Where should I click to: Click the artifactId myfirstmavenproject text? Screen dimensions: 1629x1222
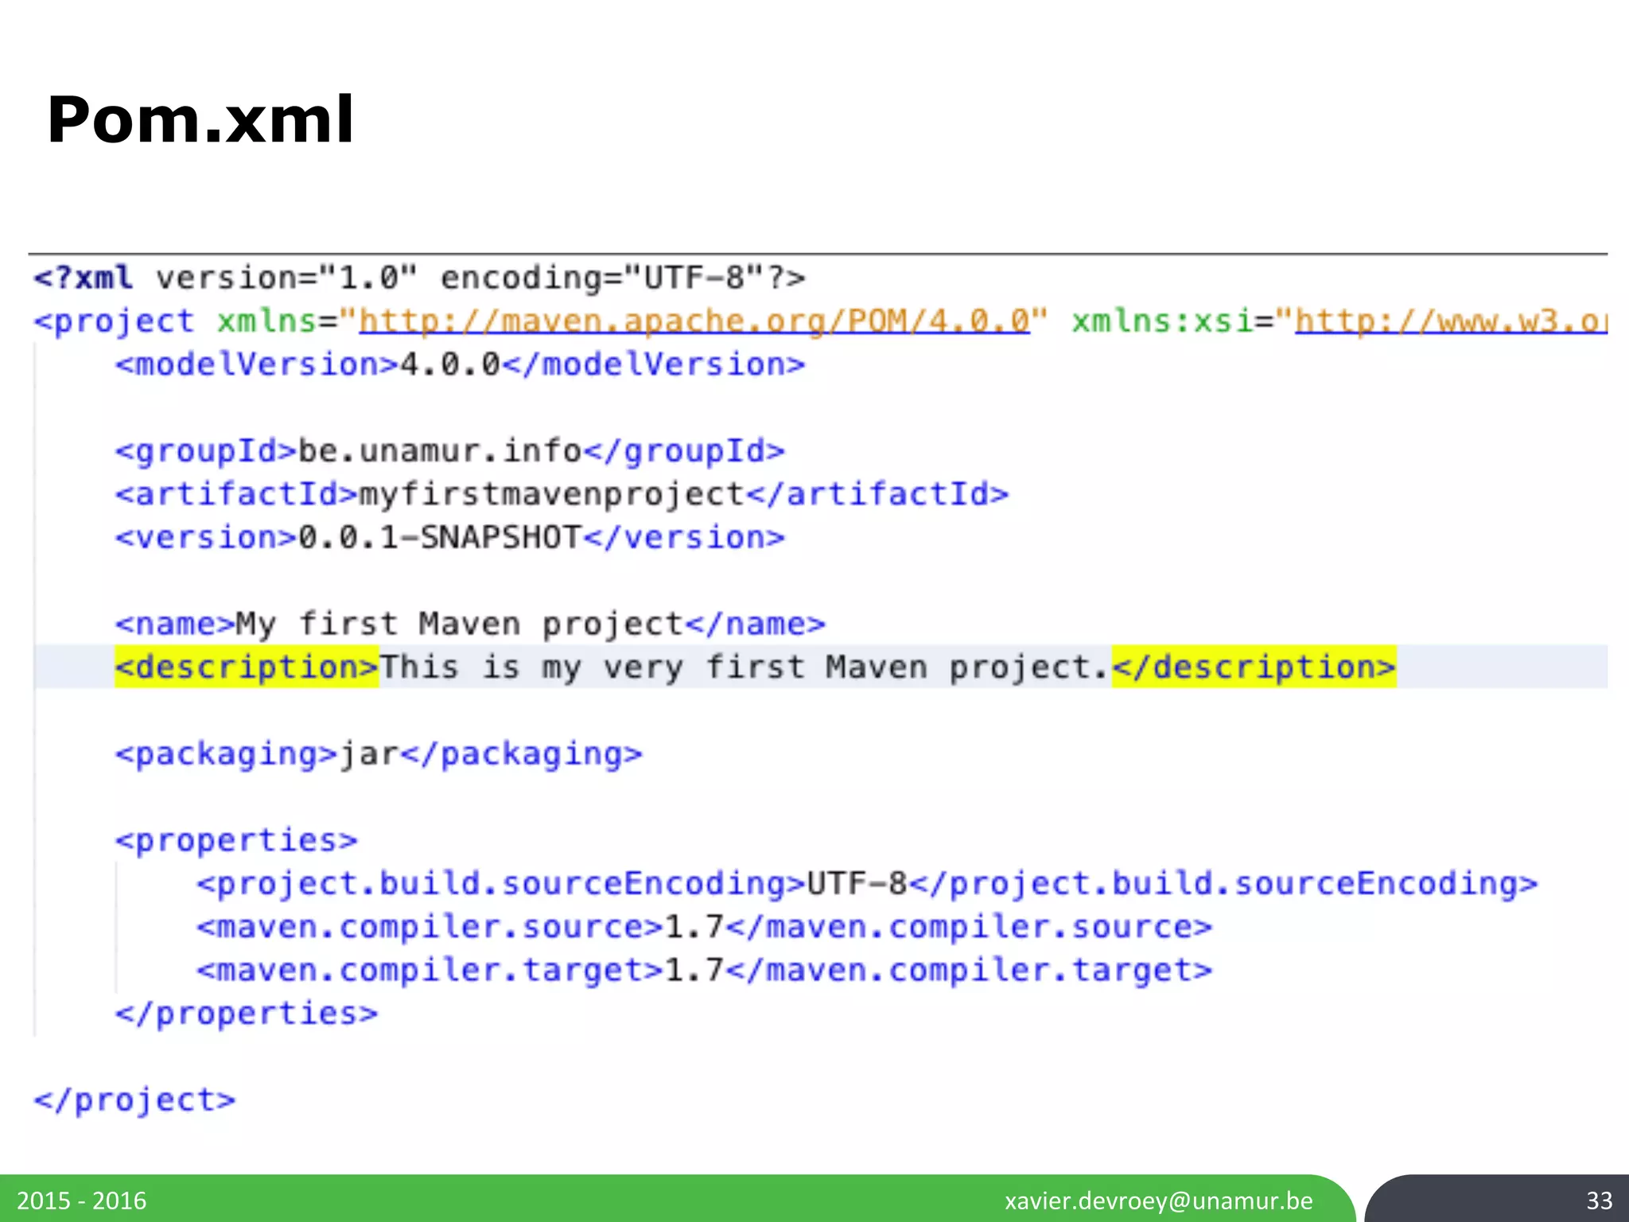pyautogui.click(x=552, y=494)
